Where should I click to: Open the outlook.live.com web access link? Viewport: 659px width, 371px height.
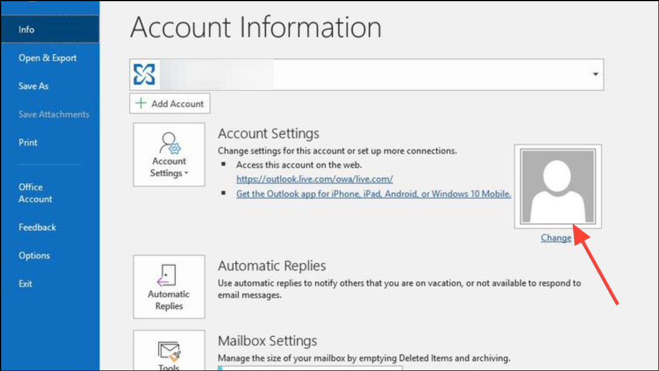click(x=315, y=179)
